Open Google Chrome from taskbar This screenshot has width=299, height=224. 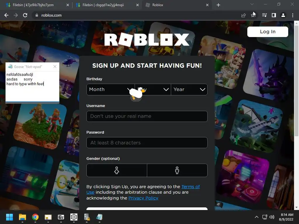[x=35, y=217]
